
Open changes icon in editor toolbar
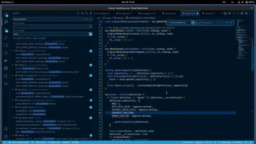[x=226, y=13]
